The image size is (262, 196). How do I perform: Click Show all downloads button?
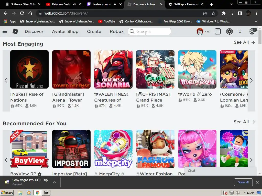point(243,182)
